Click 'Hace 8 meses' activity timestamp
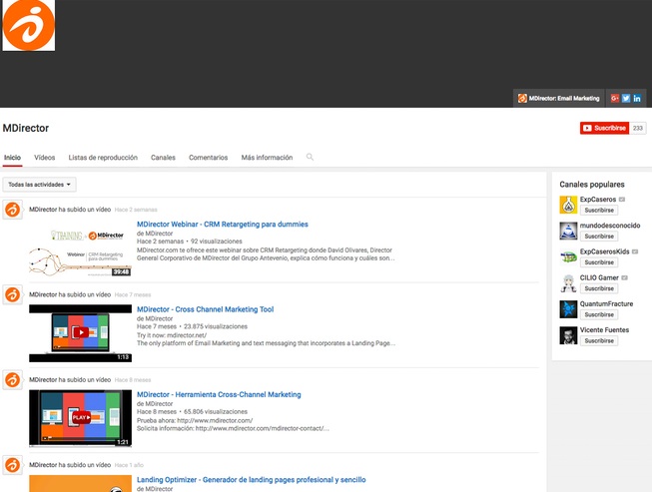Screen dimensions: 652x492 pyautogui.click(x=133, y=380)
